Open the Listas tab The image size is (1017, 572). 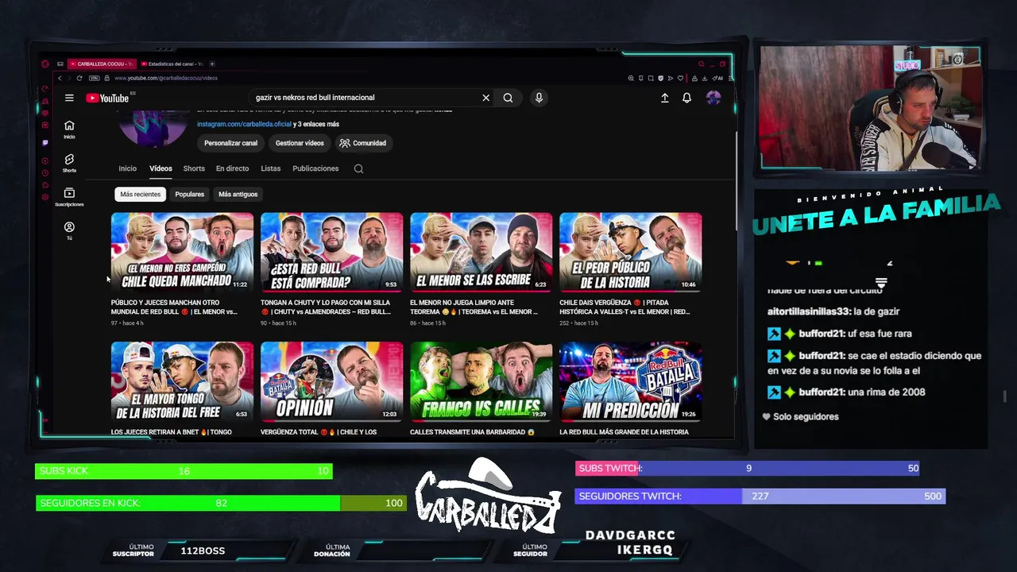tap(271, 168)
